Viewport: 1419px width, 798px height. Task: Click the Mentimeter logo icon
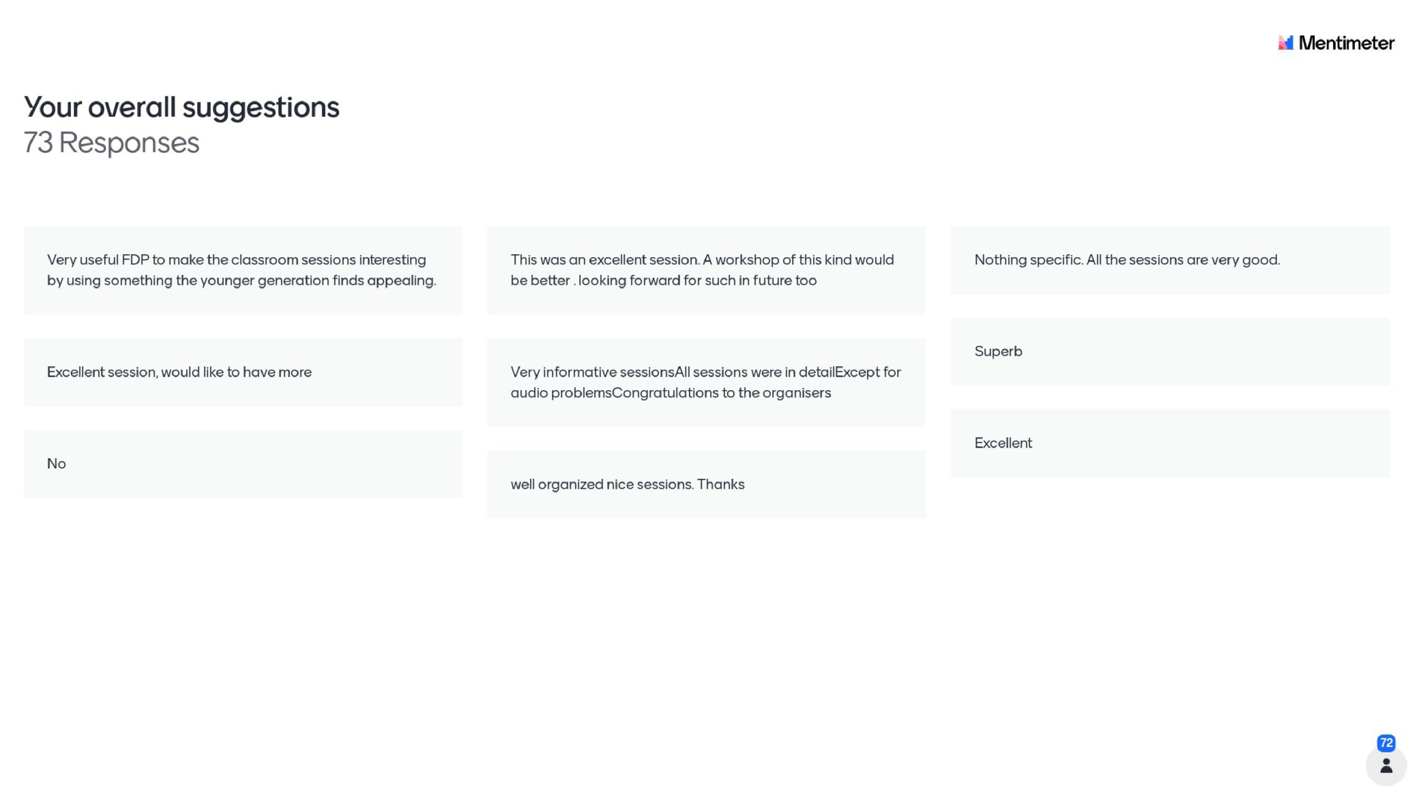pos(1285,43)
